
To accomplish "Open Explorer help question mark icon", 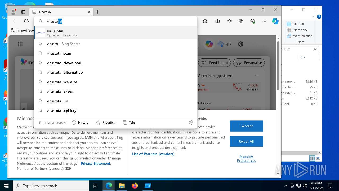I will pos(319,17).
